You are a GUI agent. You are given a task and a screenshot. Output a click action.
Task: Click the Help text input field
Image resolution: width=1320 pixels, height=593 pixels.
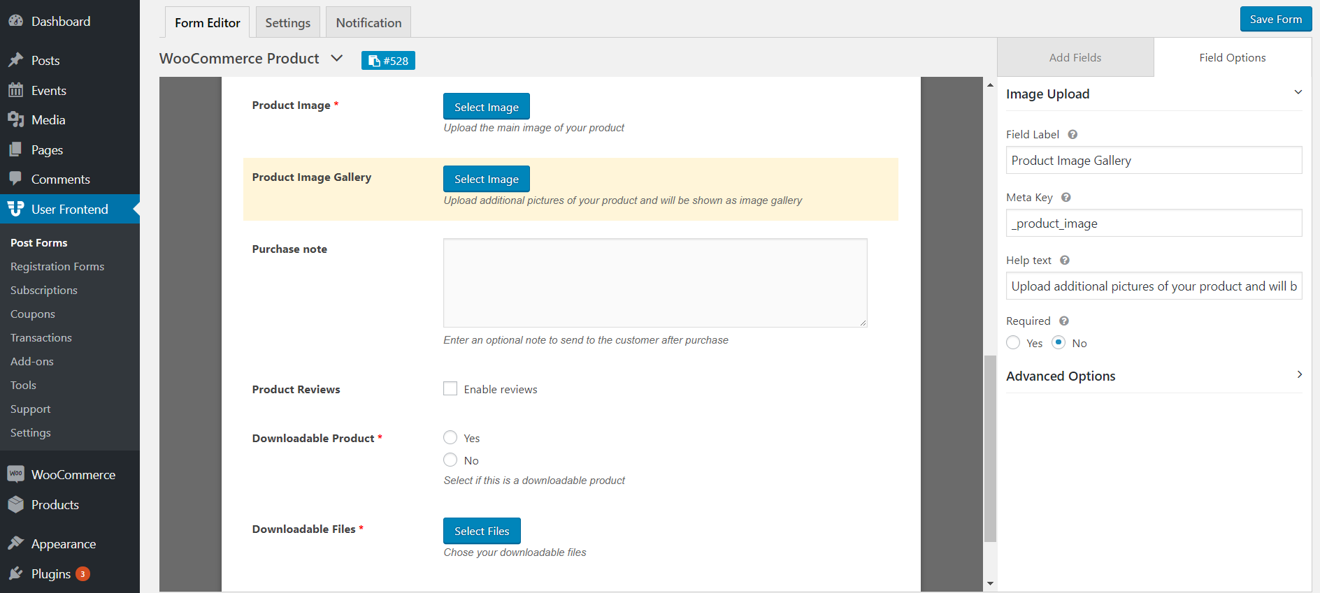coord(1154,286)
